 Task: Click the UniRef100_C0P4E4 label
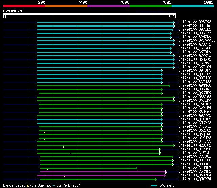click(x=195, y=108)
